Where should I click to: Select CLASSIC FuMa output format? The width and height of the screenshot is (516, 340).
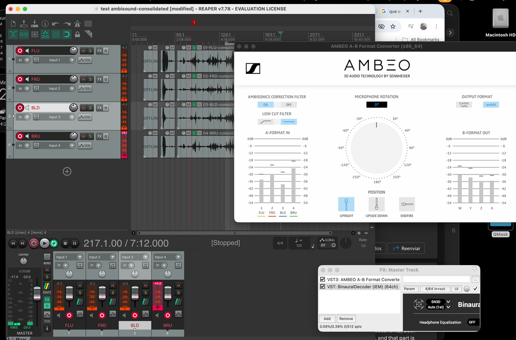tap(464, 105)
